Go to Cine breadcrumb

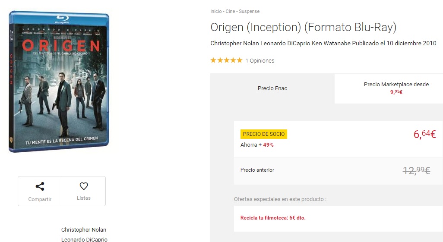tap(230, 11)
